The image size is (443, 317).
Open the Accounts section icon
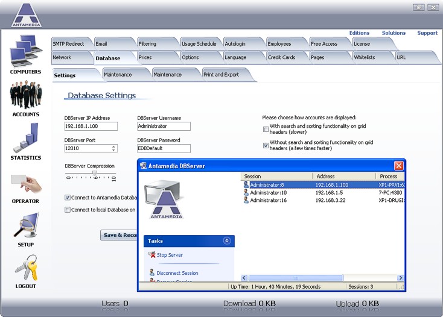pyautogui.click(x=26, y=95)
